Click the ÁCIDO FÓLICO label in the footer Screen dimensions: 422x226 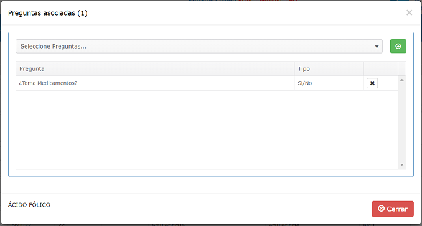tap(29, 205)
